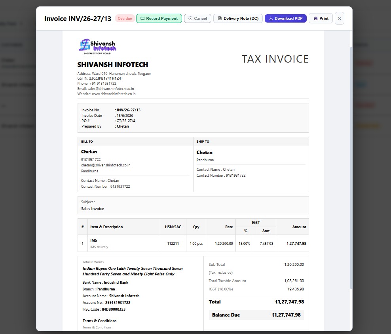Click the total in words text
391x334 pixels.
click(x=133, y=271)
